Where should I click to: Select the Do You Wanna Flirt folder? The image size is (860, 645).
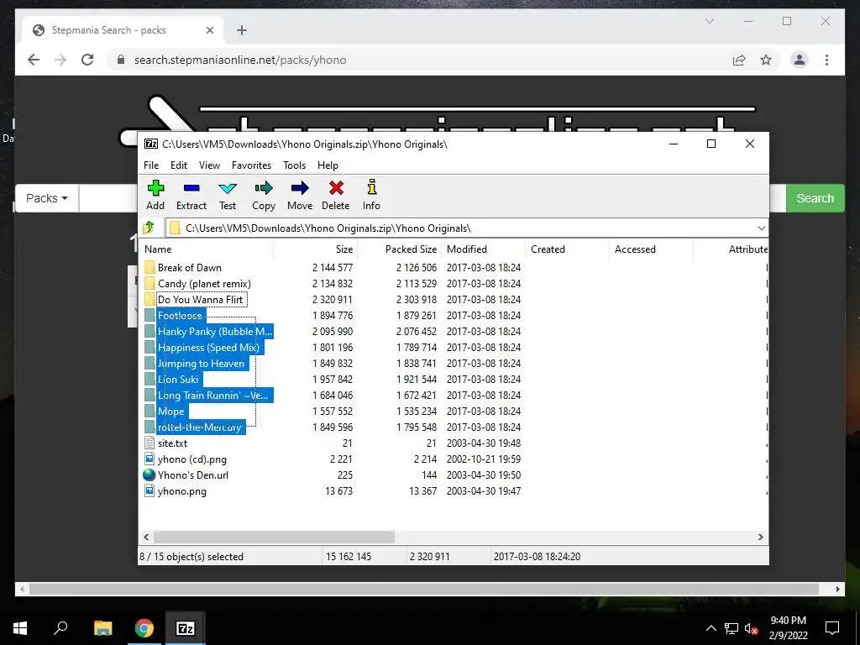pos(200,300)
